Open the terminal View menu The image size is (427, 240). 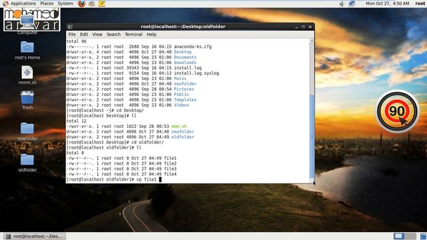(x=97, y=34)
